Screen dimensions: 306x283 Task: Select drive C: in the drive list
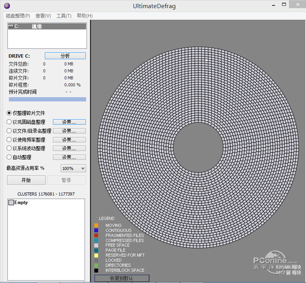26,27
